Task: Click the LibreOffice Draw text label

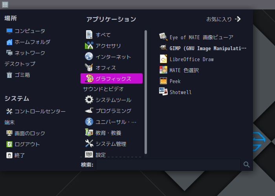Action: [x=192, y=59]
